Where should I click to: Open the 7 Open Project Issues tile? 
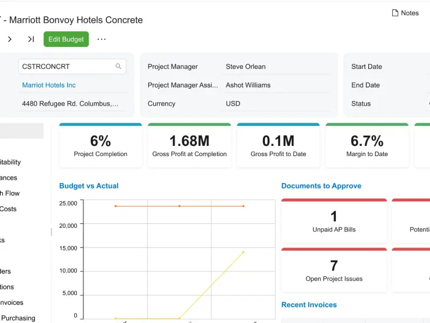tap(334, 270)
